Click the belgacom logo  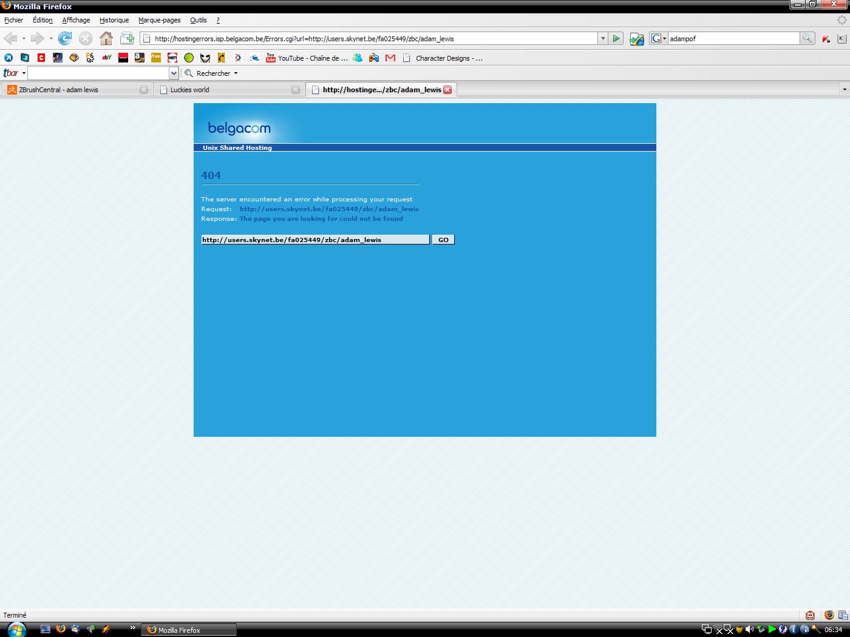(x=239, y=128)
